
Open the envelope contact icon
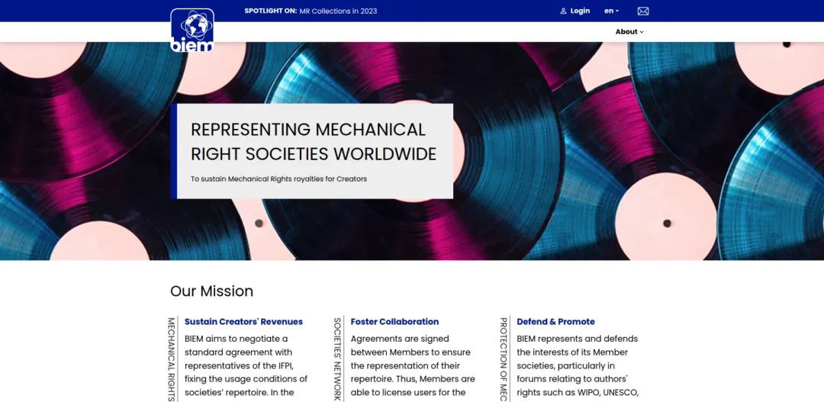pos(642,11)
